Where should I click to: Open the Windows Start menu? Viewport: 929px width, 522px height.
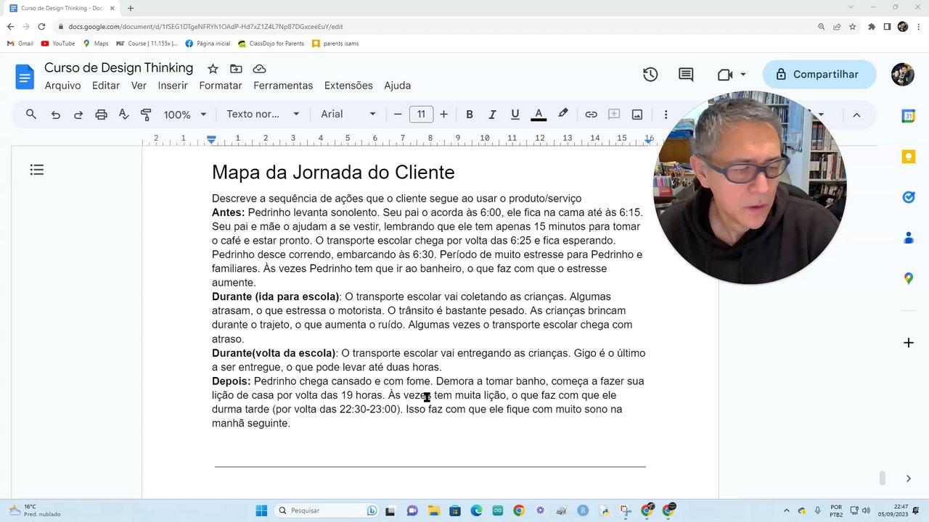pyautogui.click(x=261, y=510)
